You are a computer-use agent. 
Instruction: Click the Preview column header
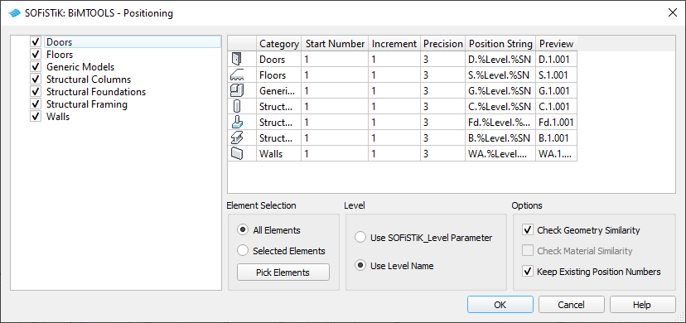(x=557, y=44)
